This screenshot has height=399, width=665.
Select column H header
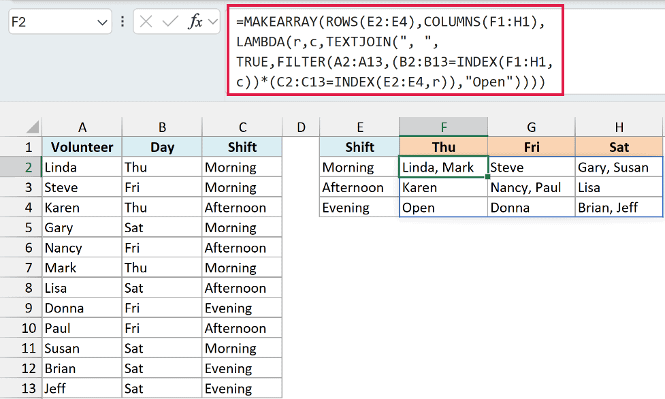(619, 127)
